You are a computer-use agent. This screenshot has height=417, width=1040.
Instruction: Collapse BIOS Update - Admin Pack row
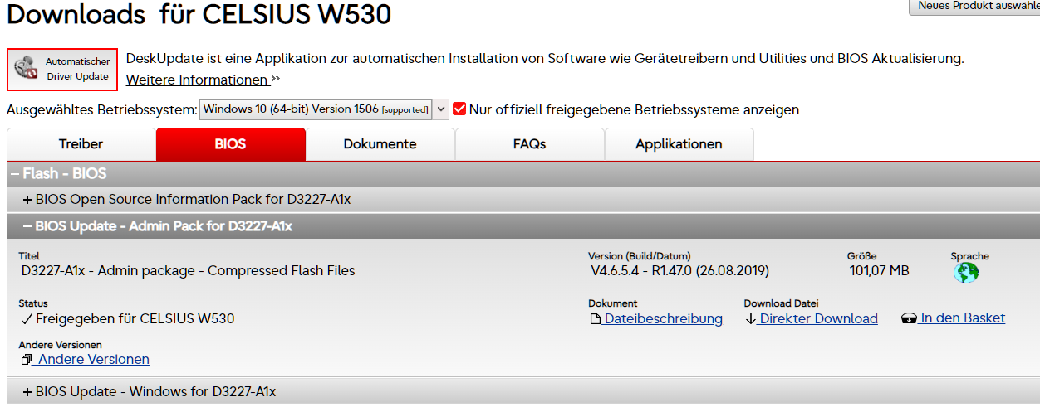[523, 225]
